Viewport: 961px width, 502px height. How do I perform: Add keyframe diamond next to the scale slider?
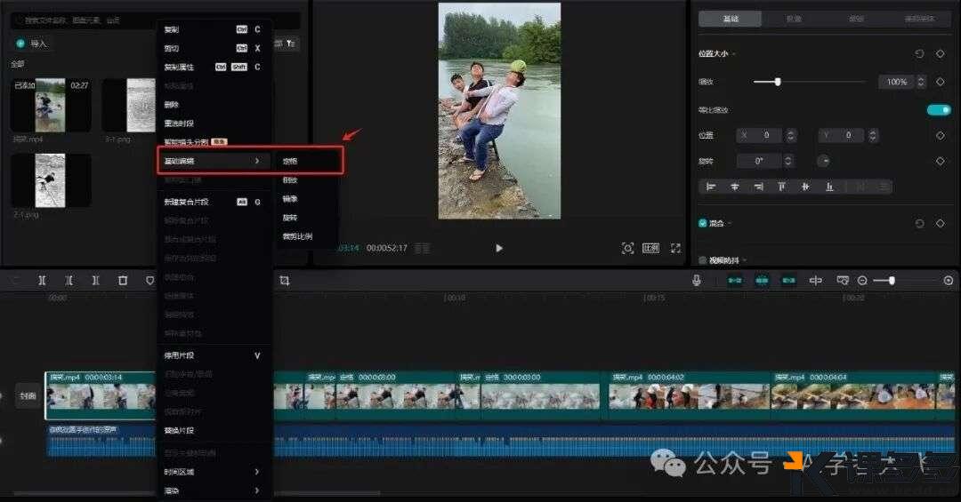point(941,82)
